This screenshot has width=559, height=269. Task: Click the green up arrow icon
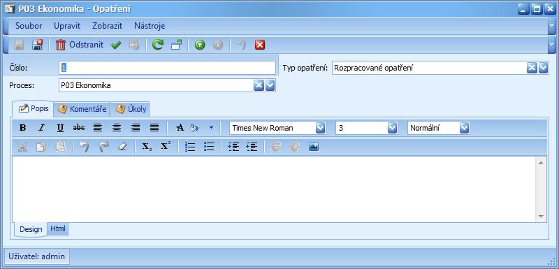(x=200, y=45)
